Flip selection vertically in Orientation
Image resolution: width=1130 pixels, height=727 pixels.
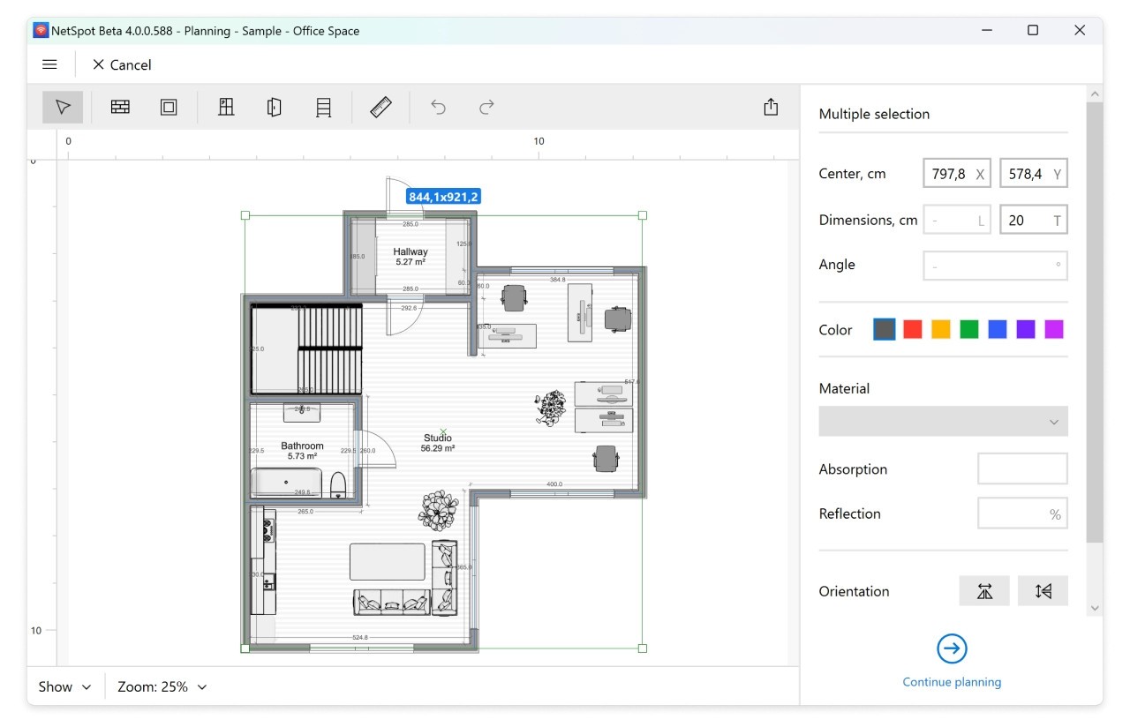point(1043,591)
